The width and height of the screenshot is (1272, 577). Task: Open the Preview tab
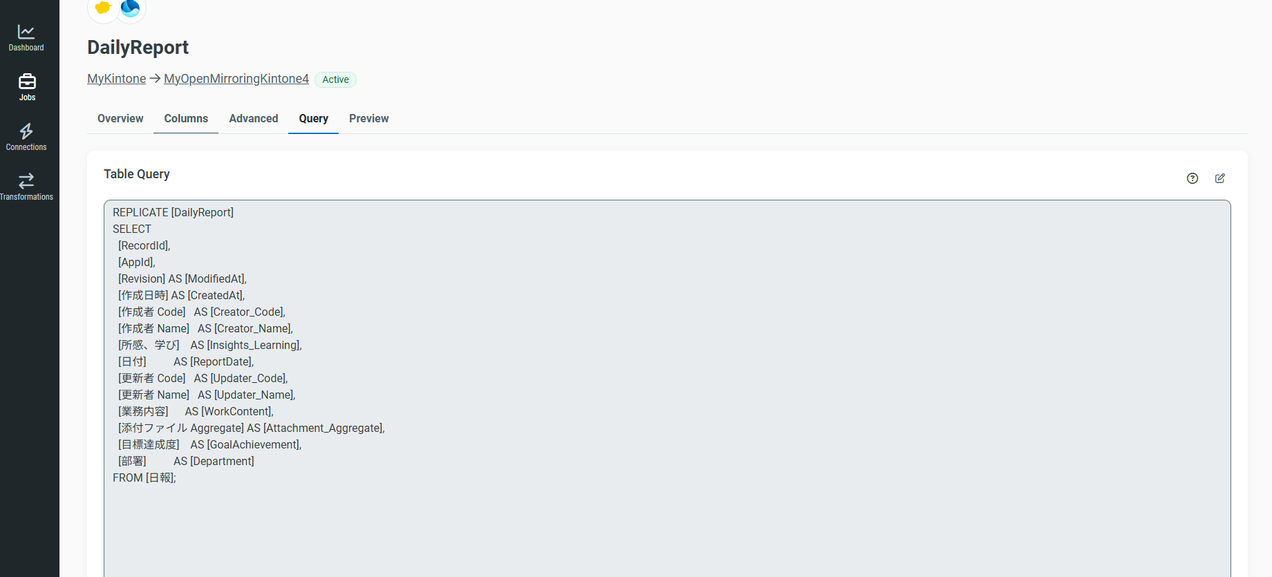pyautogui.click(x=368, y=119)
